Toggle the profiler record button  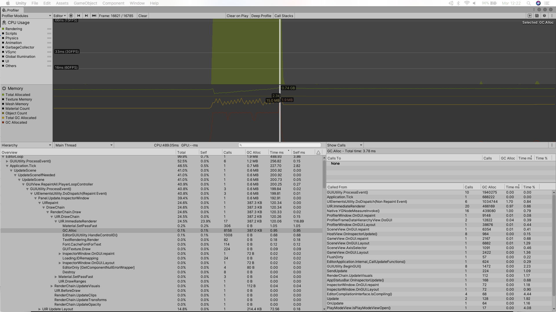click(x=71, y=16)
